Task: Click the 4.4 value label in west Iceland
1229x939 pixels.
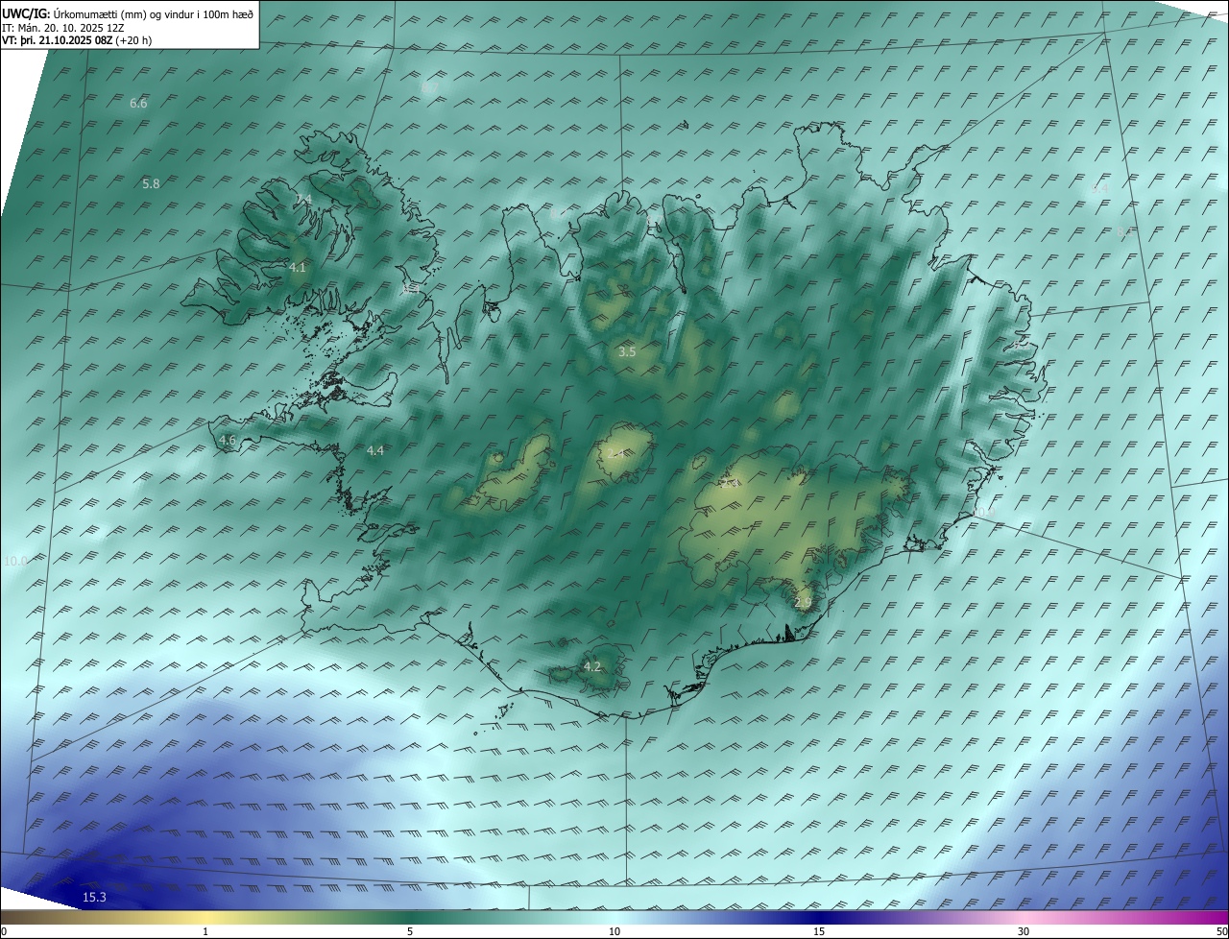Action: [375, 450]
